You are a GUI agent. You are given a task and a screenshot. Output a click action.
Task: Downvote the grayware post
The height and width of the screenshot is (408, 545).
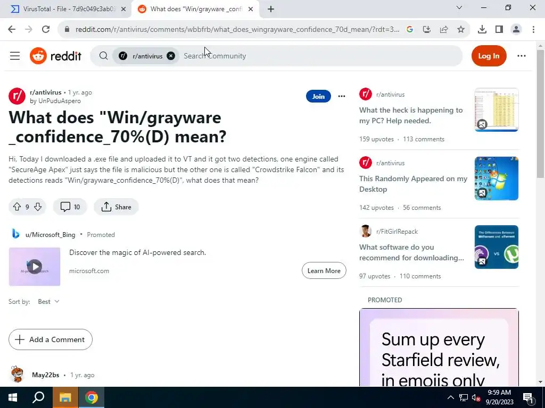point(38,207)
